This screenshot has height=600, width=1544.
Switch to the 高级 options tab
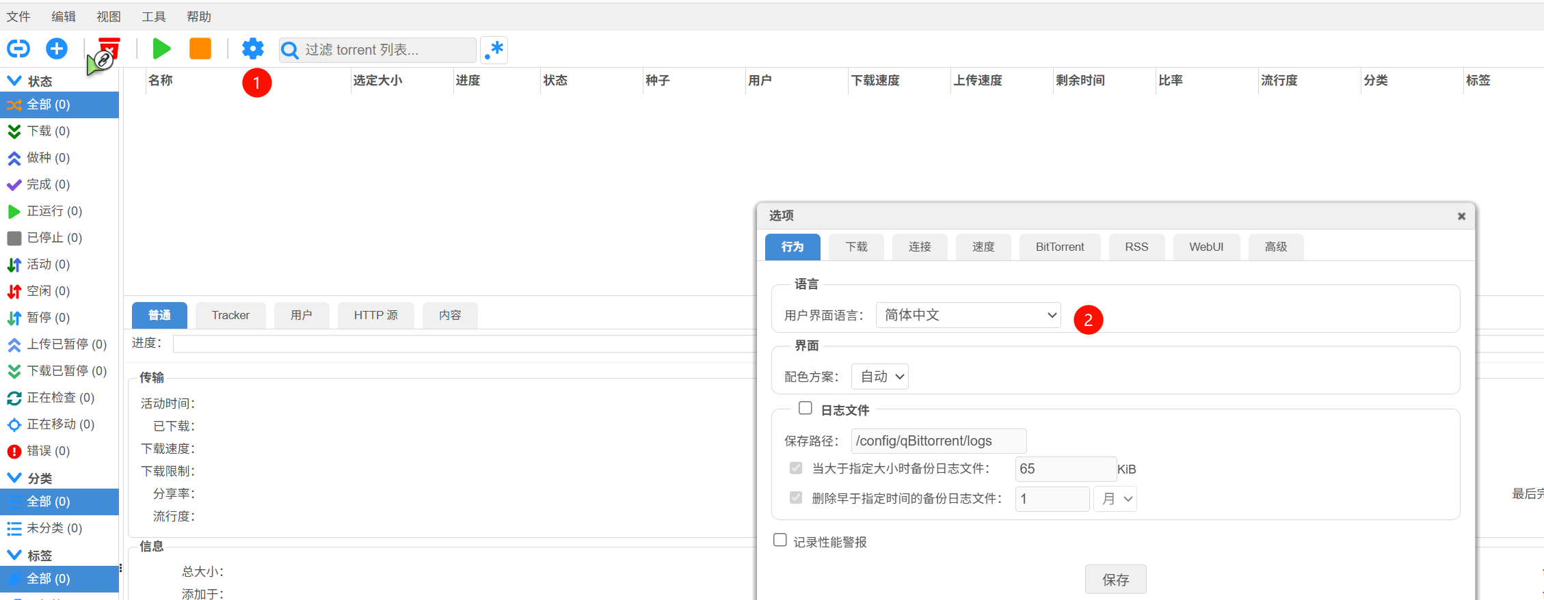tap(1276, 247)
